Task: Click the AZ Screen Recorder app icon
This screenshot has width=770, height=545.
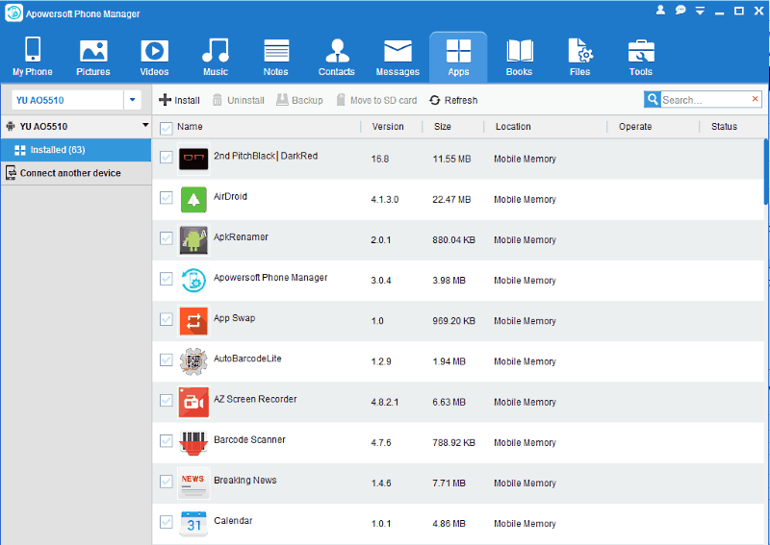Action: pyautogui.click(x=193, y=402)
